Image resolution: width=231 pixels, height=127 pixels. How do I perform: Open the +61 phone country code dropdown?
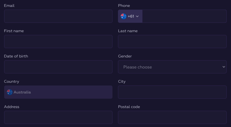point(130,16)
